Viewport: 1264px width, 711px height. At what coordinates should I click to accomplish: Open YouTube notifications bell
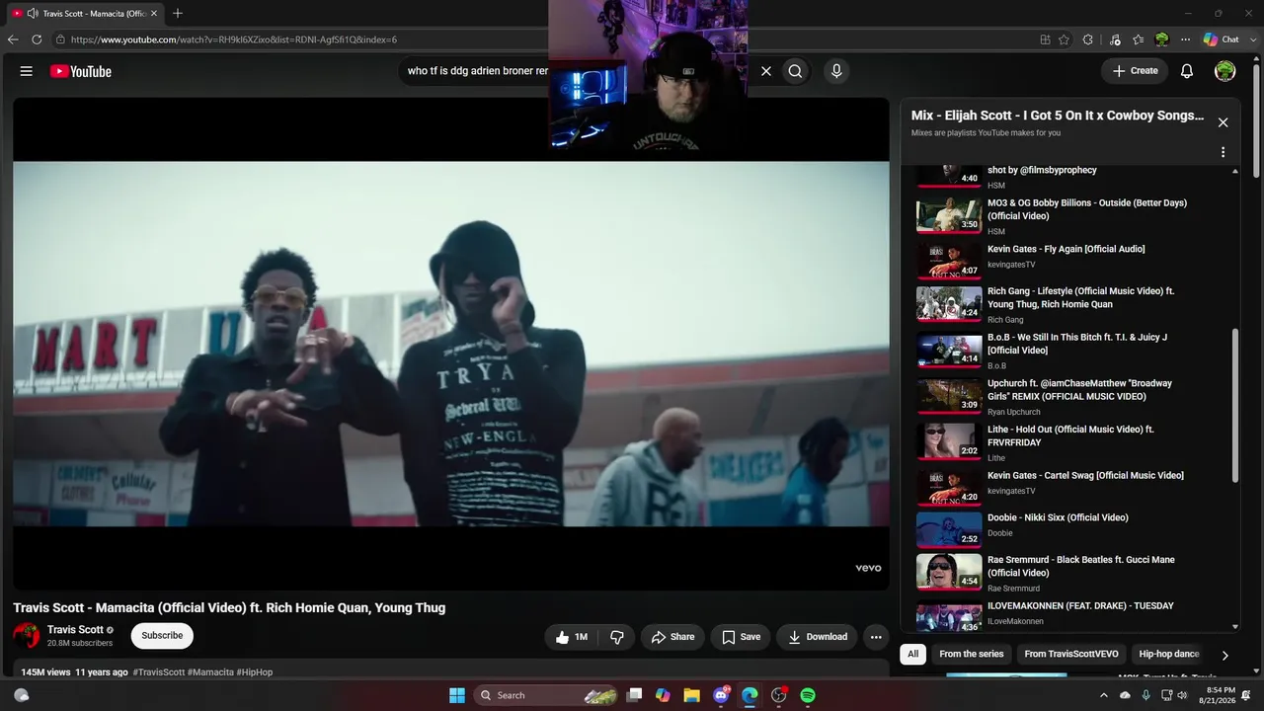click(x=1187, y=71)
